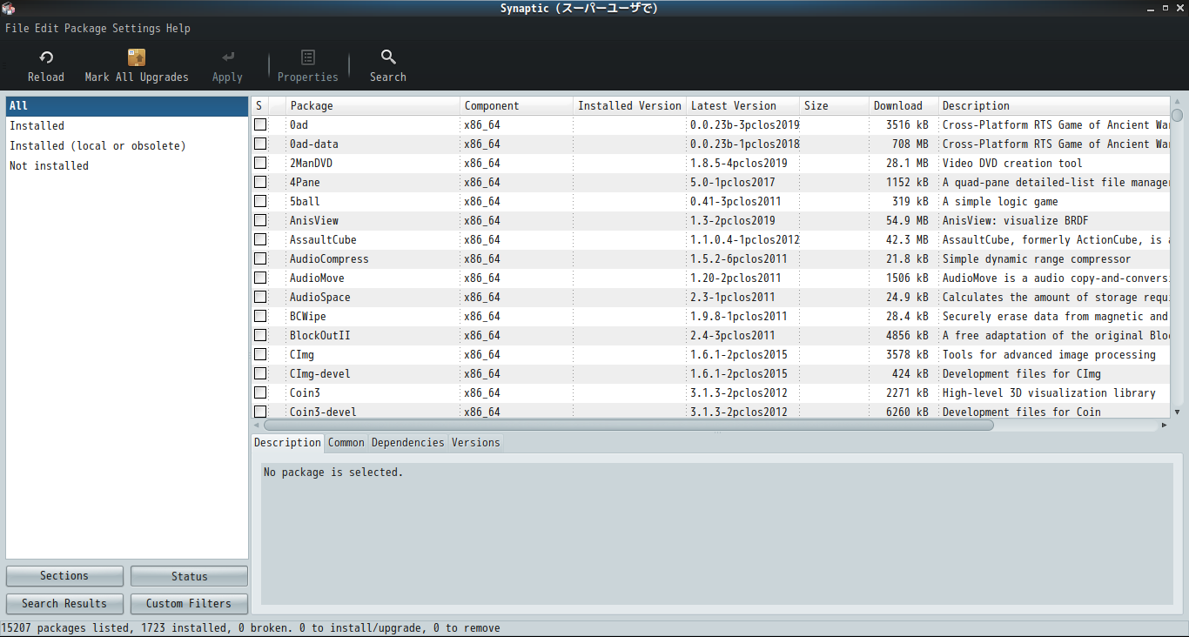The width and height of the screenshot is (1189, 637).
Task: Toggle AssaultCube package status checkbox
Action: click(260, 239)
